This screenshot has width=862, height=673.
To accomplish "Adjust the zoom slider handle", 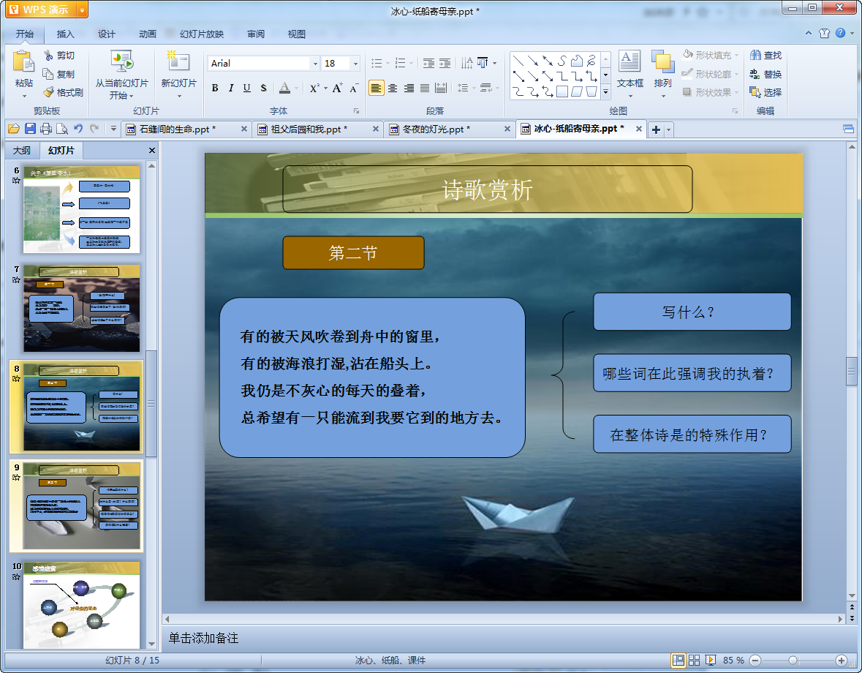I will pyautogui.click(x=793, y=661).
